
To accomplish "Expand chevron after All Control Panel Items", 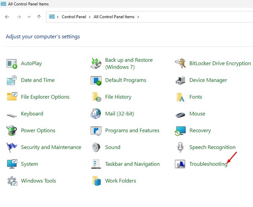I will click(x=138, y=17).
